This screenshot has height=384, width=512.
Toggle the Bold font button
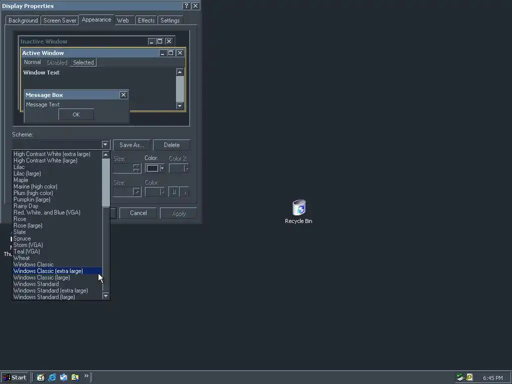click(x=173, y=191)
